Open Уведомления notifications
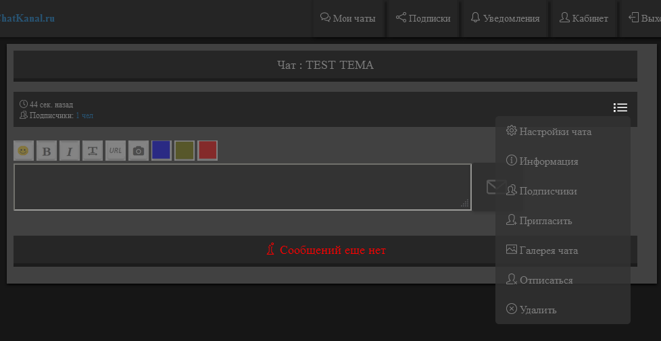The width and height of the screenshot is (661, 341). [505, 18]
